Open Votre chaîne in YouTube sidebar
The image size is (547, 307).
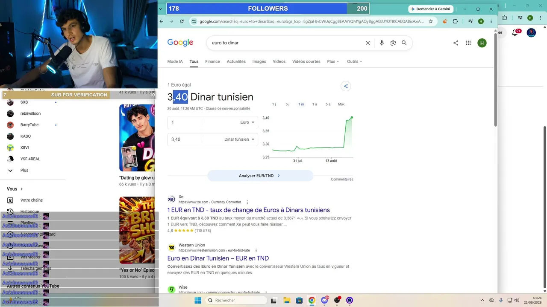pyautogui.click(x=31, y=200)
